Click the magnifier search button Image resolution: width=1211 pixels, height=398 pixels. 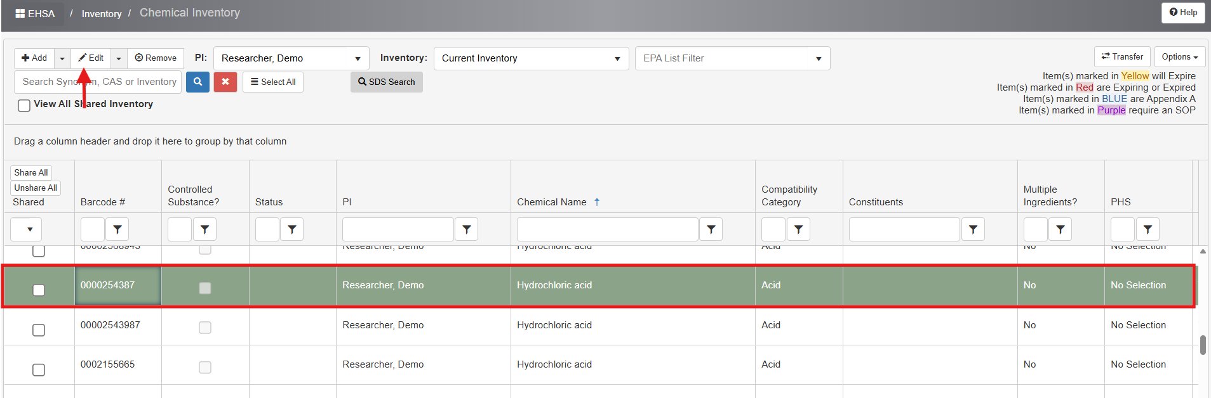(x=197, y=82)
